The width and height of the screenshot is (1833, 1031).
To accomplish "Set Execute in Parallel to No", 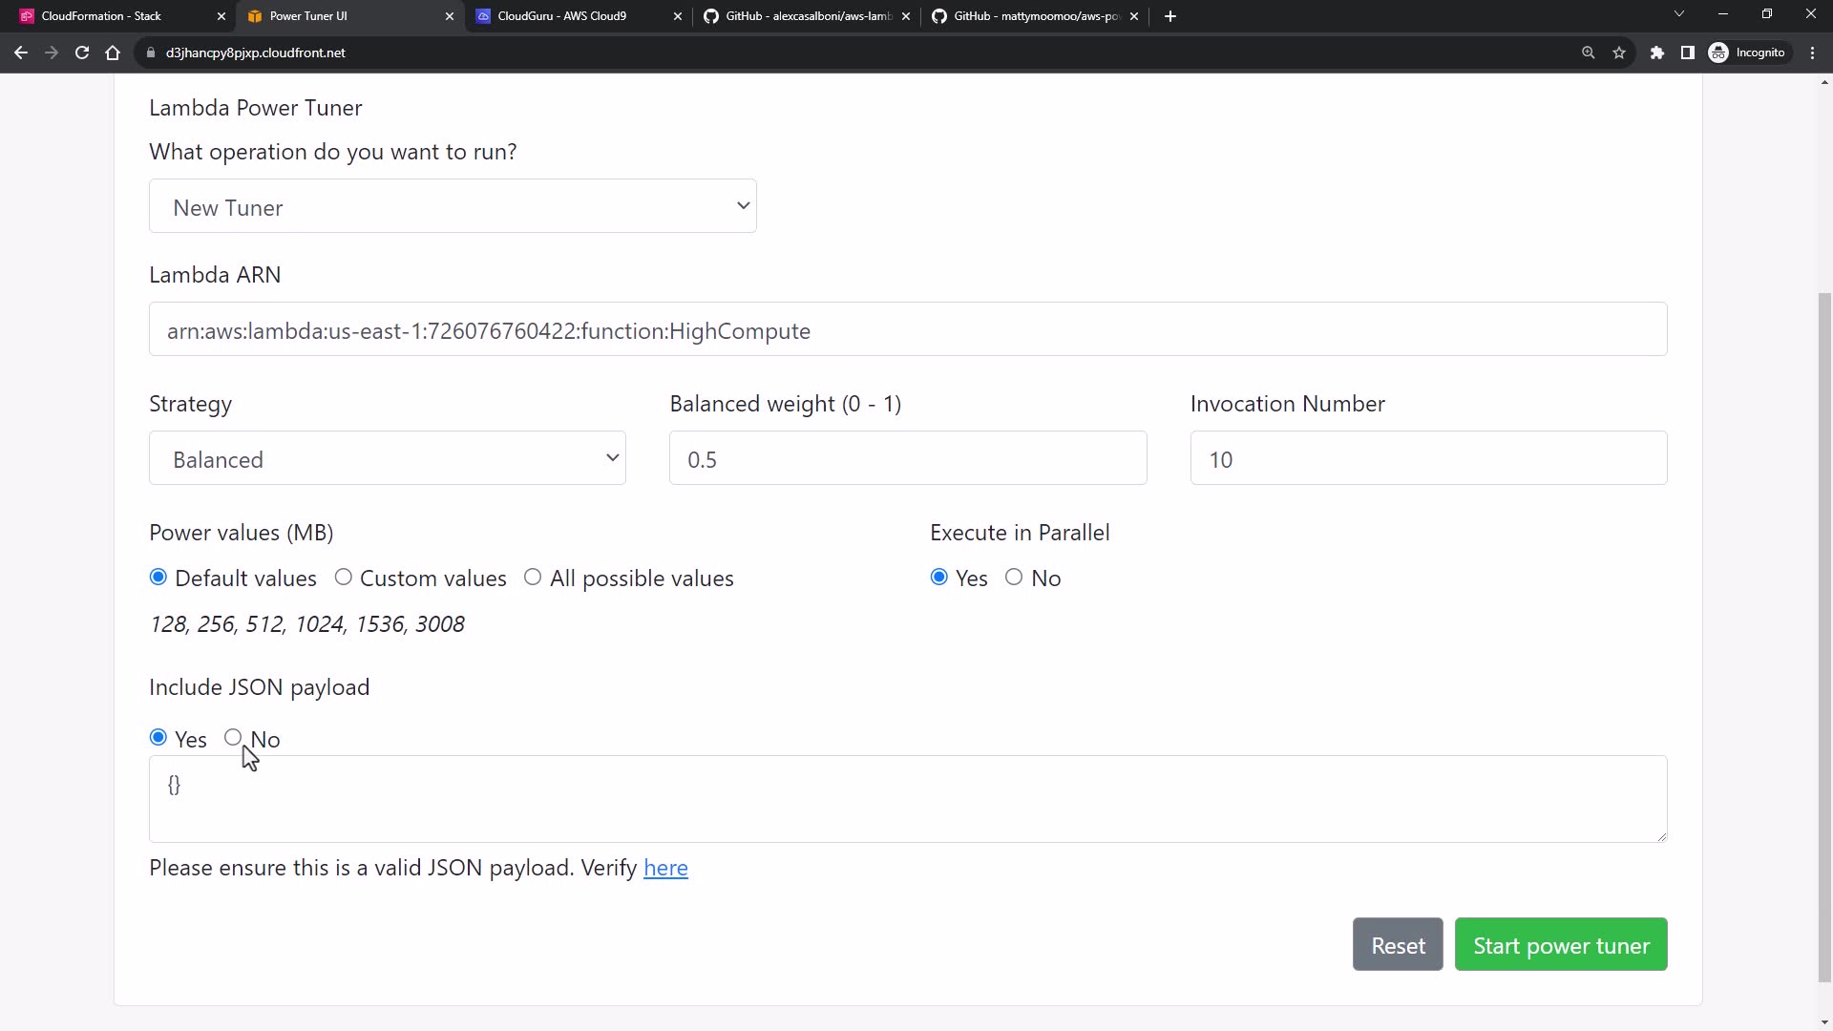I will pyautogui.click(x=1014, y=577).
